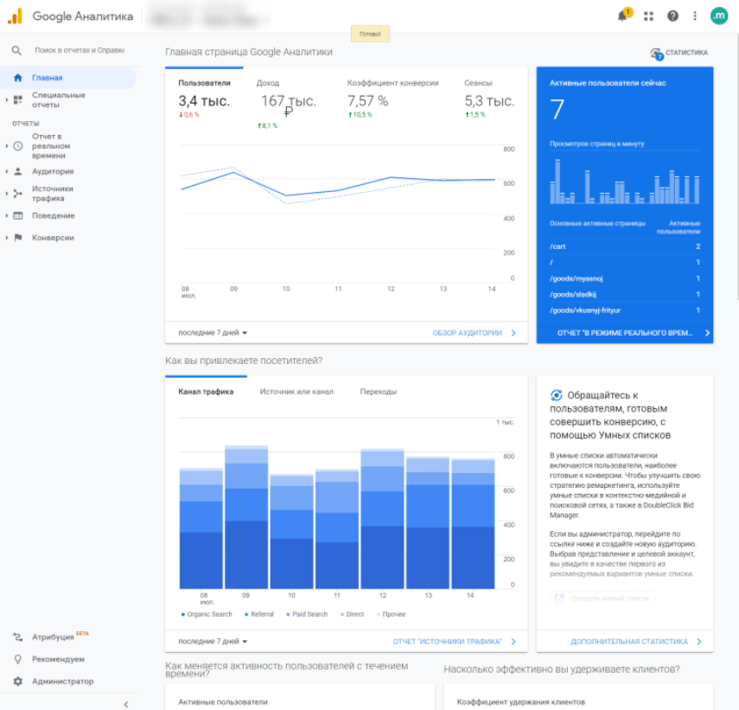
Task: Open ОТЧЕТ ИСТОЧНИКИ ТРАФИКА link
Action: coord(448,642)
